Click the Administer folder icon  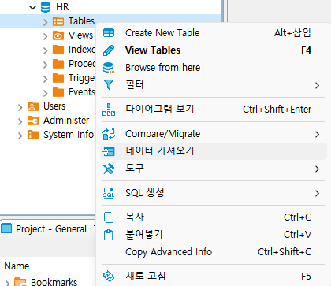pyautogui.click(x=33, y=121)
